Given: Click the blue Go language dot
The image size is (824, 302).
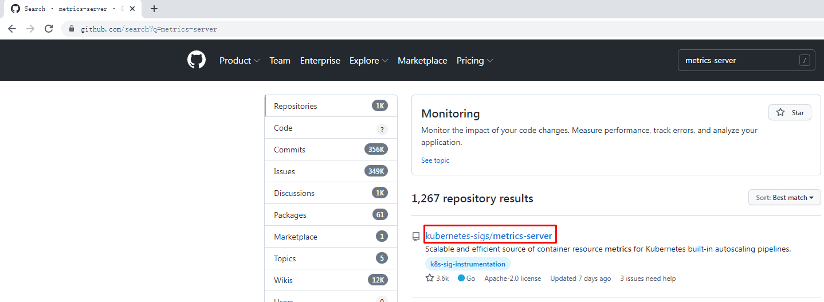Looking at the screenshot, I should click(461, 279).
